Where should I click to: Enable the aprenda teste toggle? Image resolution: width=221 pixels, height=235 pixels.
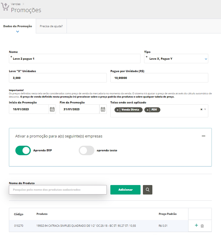(x=86, y=150)
